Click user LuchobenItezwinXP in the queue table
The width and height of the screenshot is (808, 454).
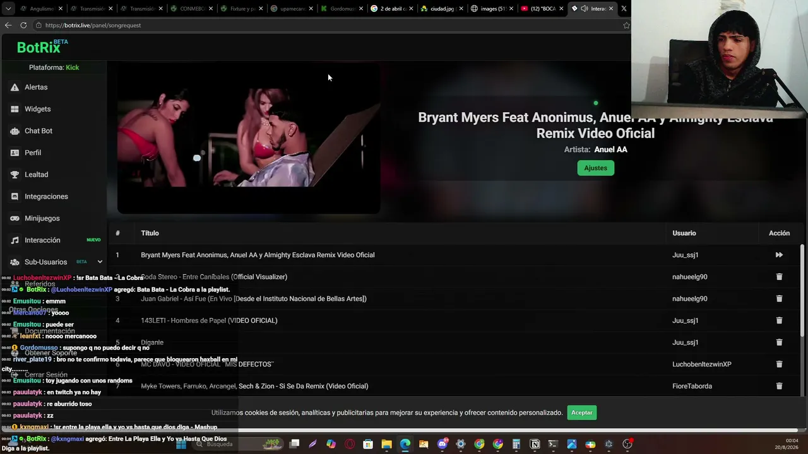pos(702,364)
